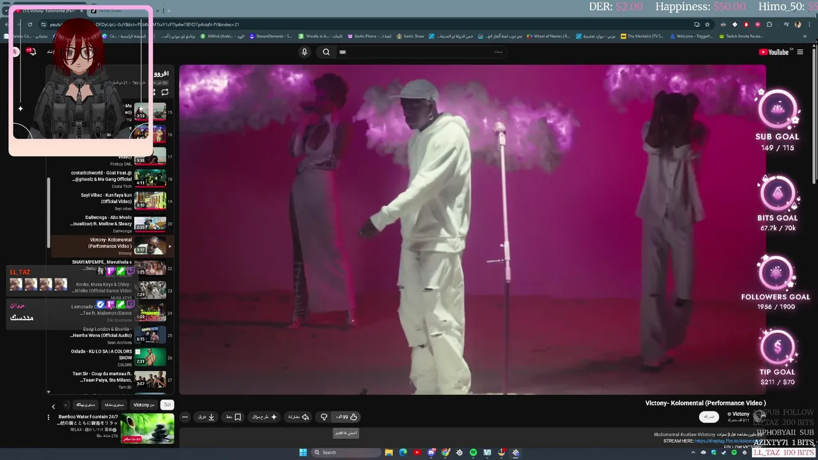Screen dimensions: 818x460
Task: Dislike the video with thumbs-down
Action: pyautogui.click(x=324, y=417)
